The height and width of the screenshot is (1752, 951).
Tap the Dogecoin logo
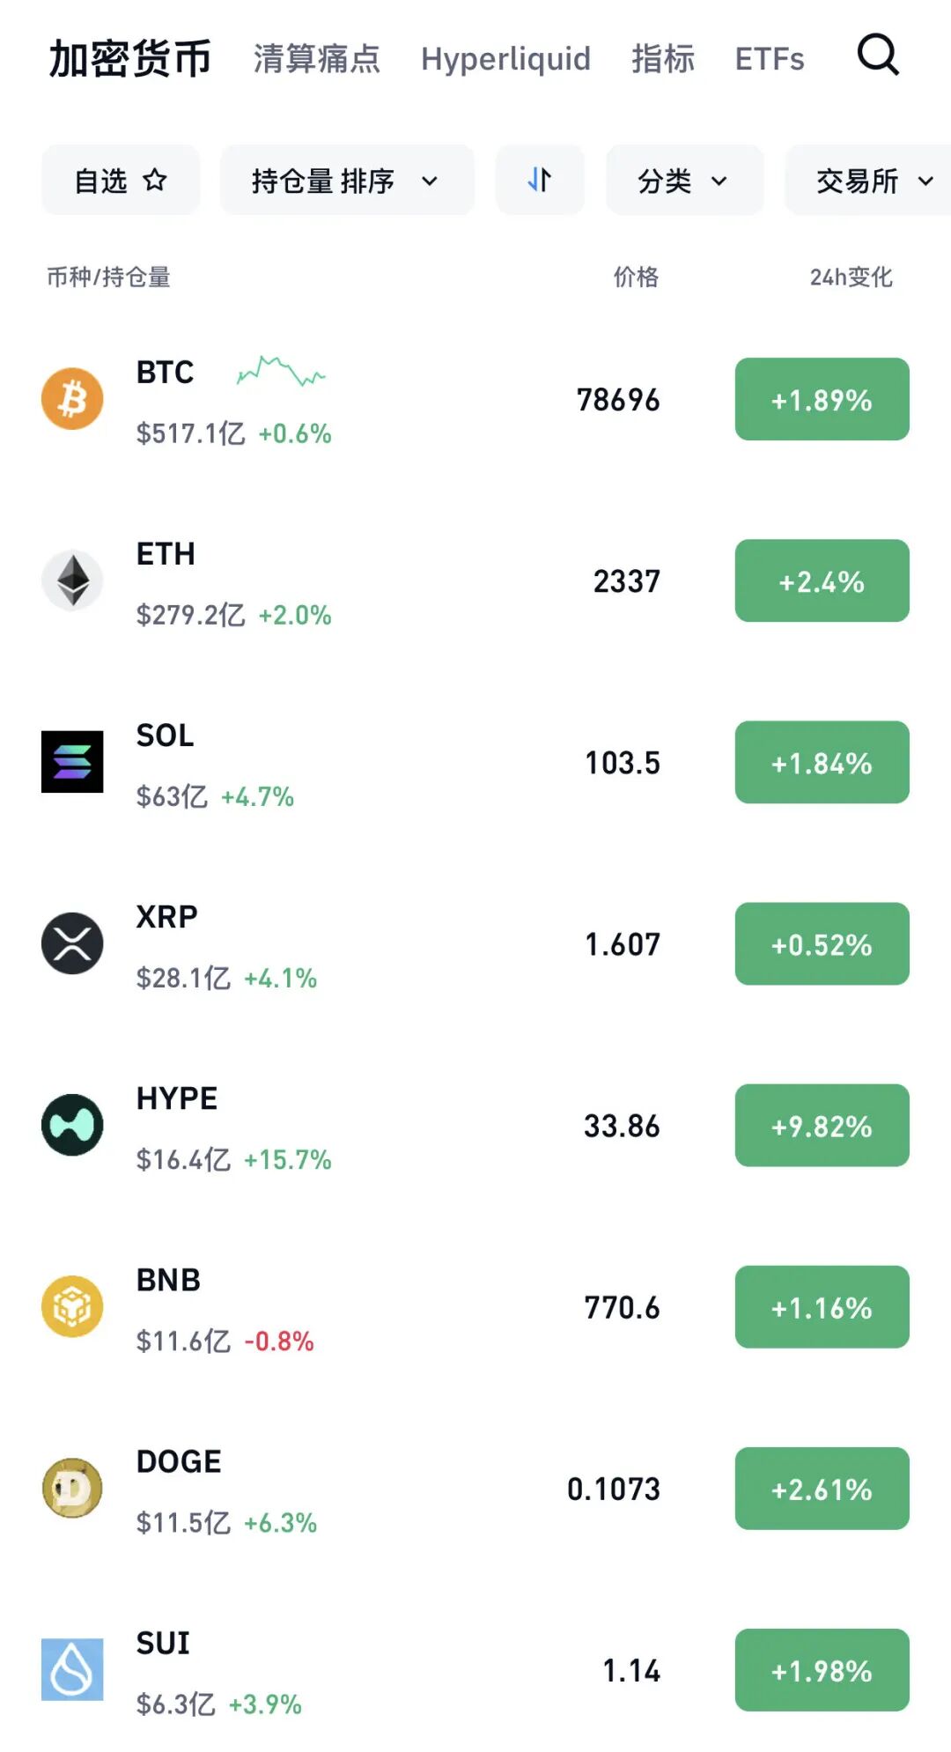tap(72, 1488)
